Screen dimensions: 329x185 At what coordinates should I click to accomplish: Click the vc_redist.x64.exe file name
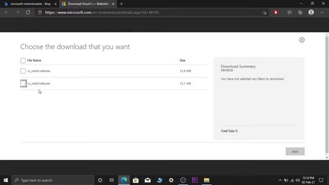pos(39,71)
